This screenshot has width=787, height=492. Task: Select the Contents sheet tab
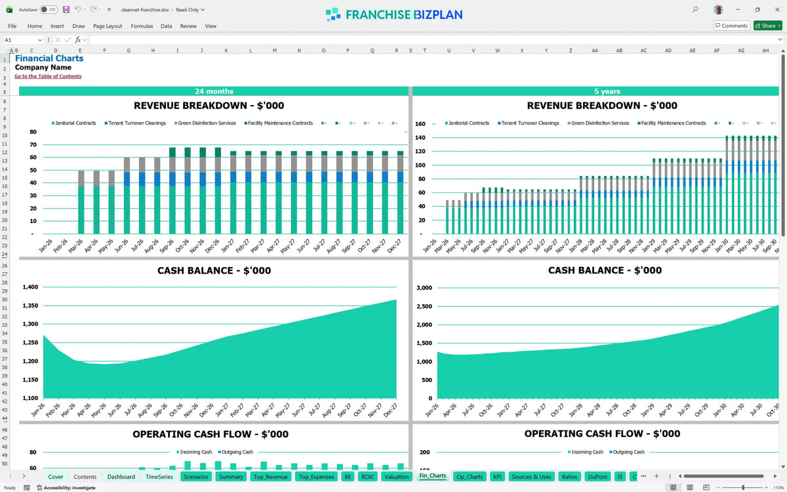(85, 477)
